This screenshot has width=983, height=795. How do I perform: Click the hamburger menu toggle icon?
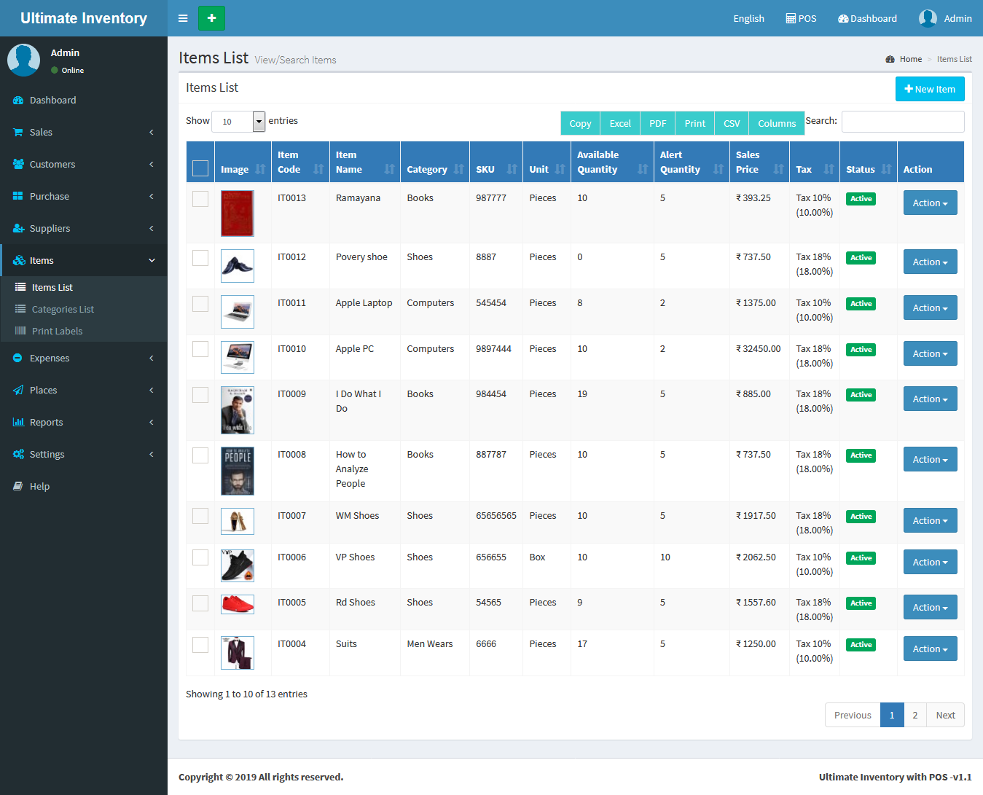(x=183, y=18)
